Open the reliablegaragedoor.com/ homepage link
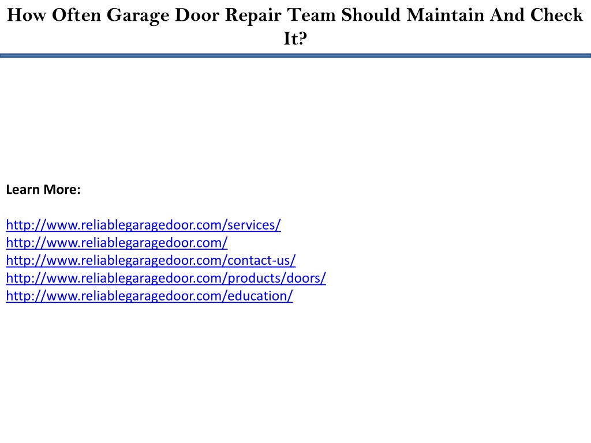Viewport: 591px width, 443px height. (117, 243)
